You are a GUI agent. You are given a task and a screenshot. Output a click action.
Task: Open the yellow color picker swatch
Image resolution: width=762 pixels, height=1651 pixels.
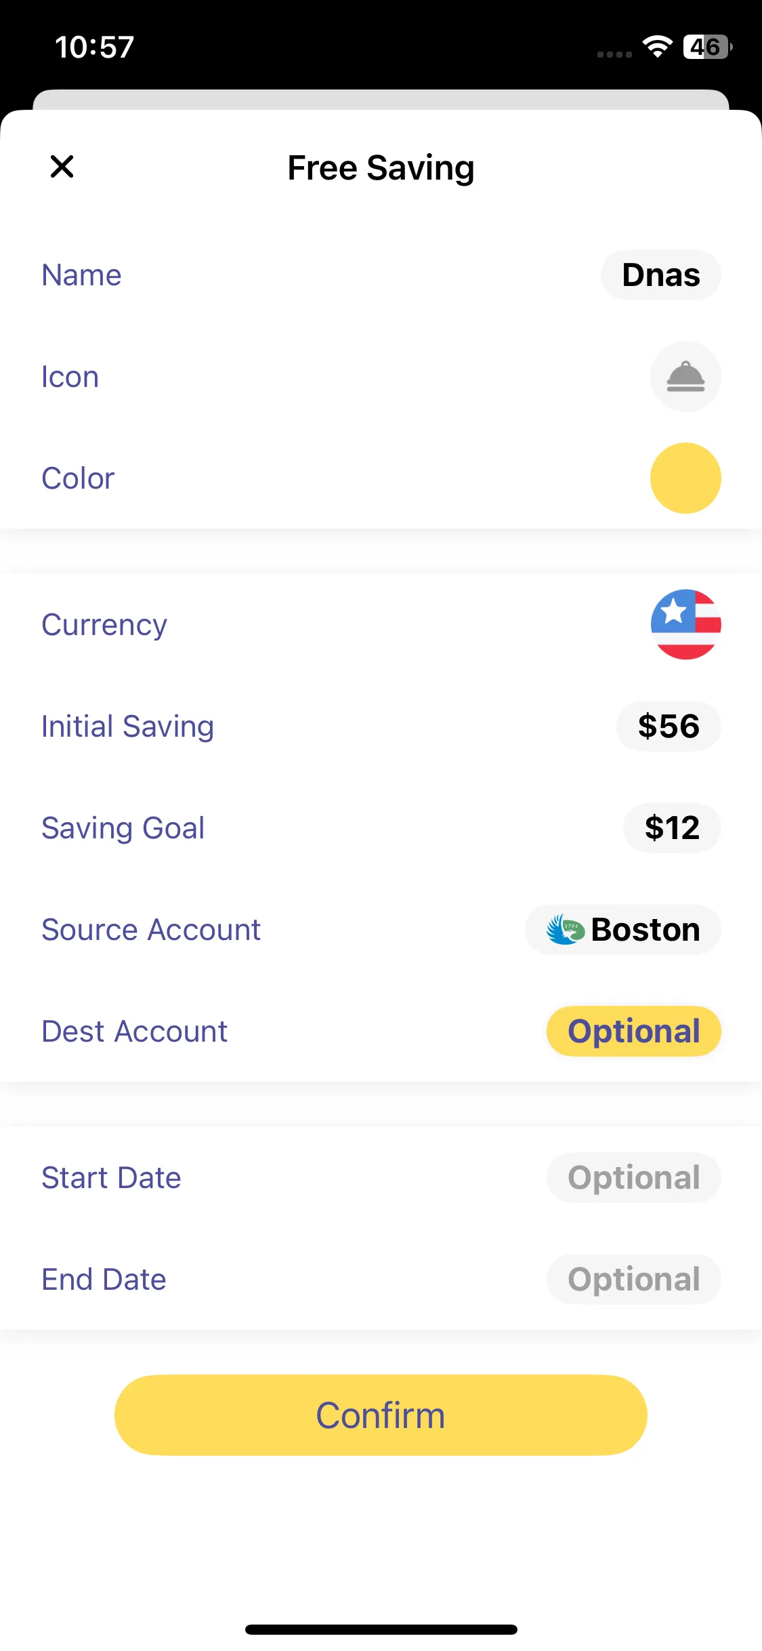pyautogui.click(x=685, y=478)
